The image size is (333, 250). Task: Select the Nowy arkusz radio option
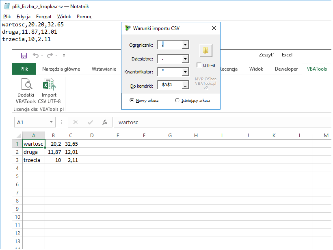(132, 100)
